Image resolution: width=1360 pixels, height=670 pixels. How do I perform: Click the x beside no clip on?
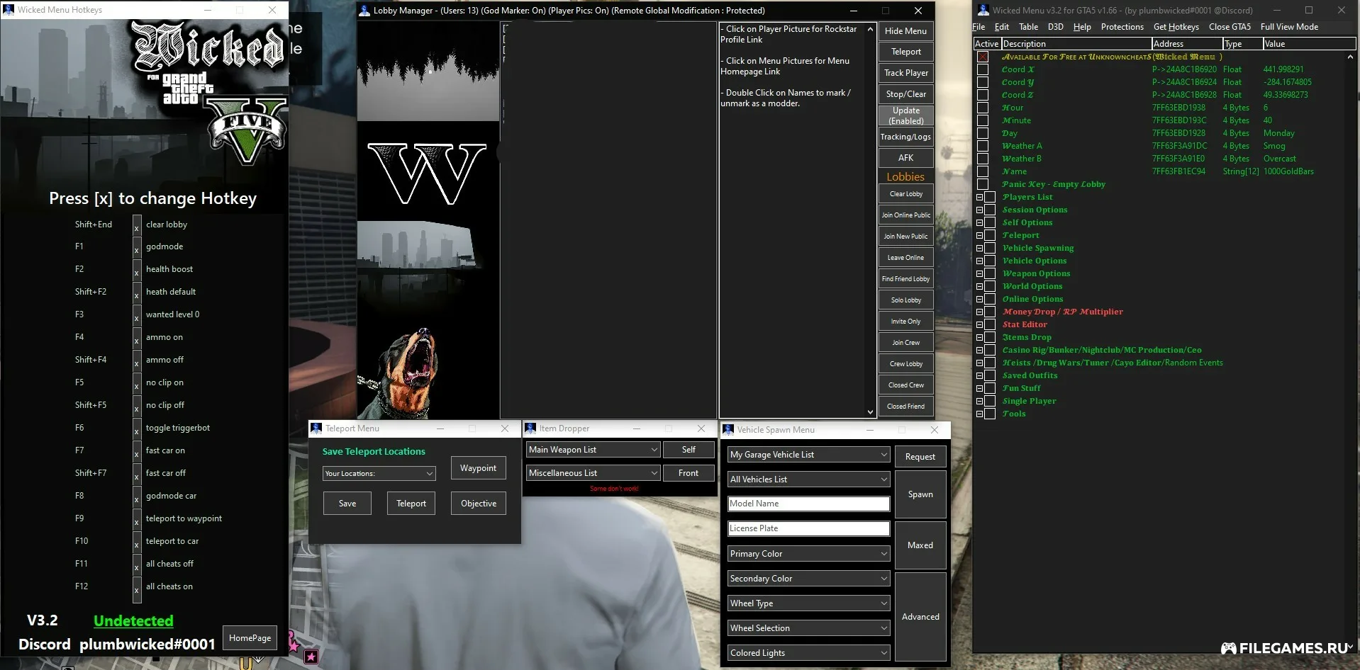point(137,383)
